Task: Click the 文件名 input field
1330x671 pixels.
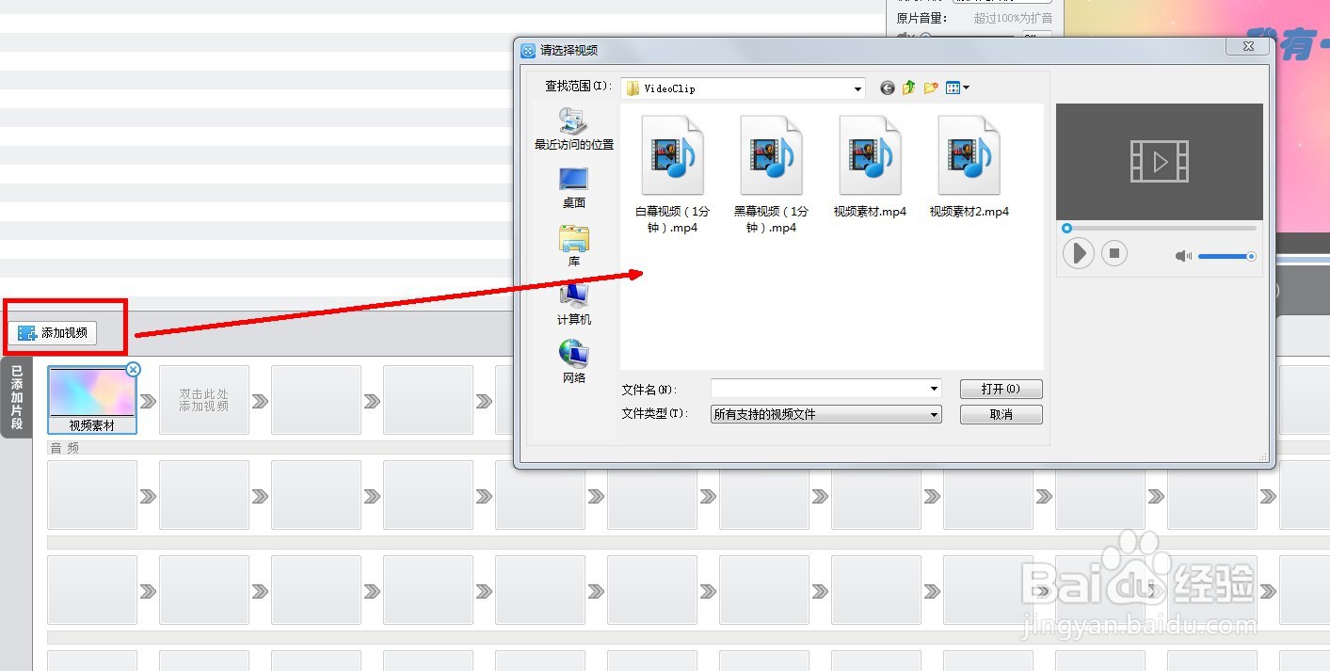Action: [x=819, y=389]
